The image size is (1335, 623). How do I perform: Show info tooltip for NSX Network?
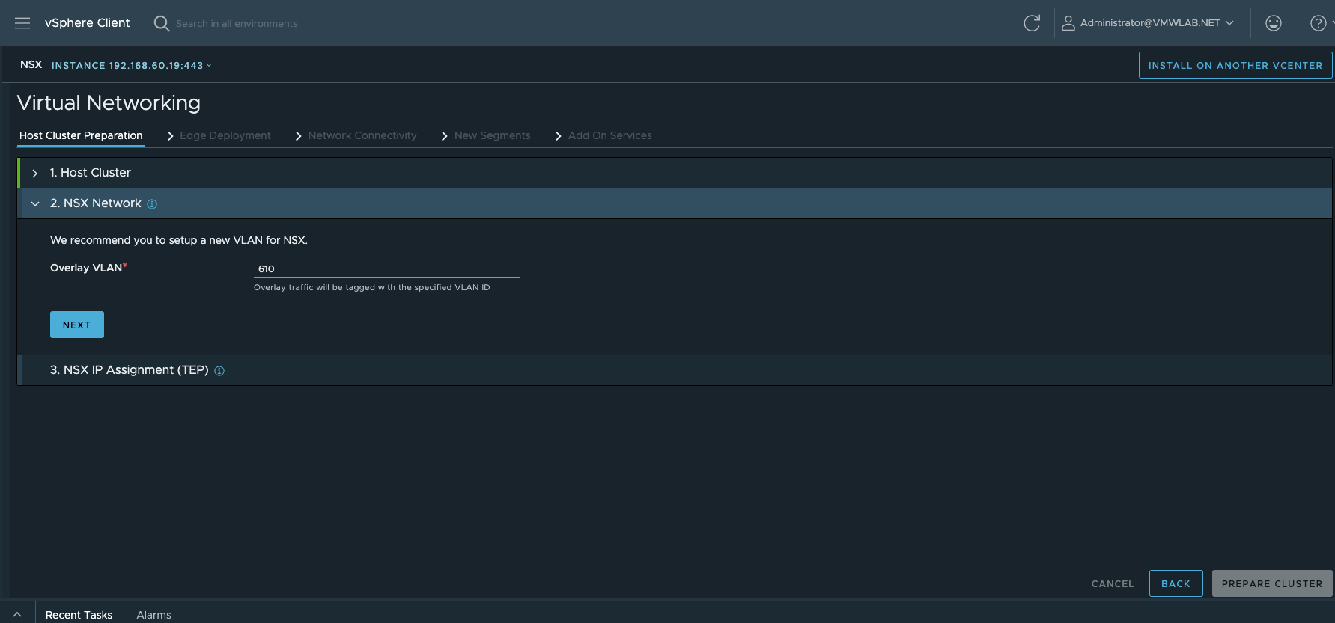click(x=152, y=204)
